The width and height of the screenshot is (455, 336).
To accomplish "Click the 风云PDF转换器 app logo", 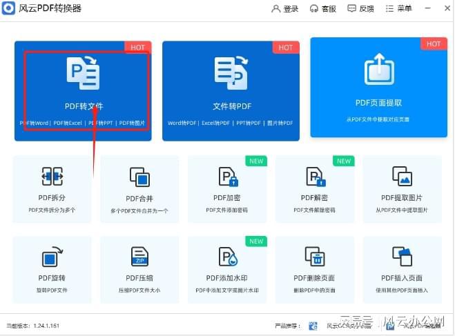I will (x=8, y=8).
